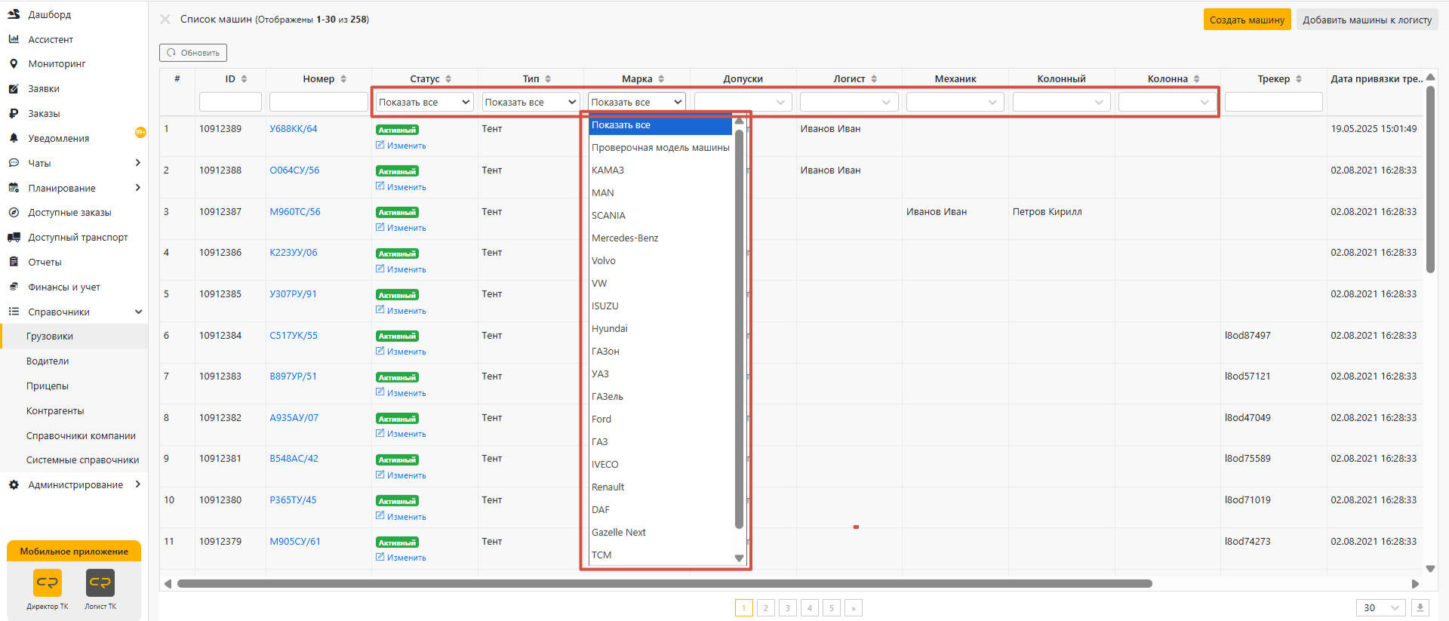Click the Администрирование gear icon
The width and height of the screenshot is (1449, 621).
[14, 484]
